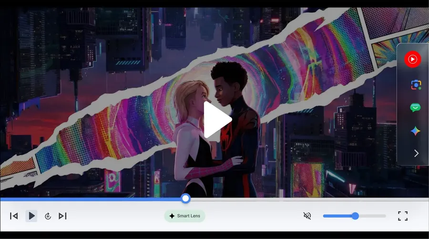The height and width of the screenshot is (239, 429).
Task: Click the gray unfilled volume track
Action: point(372,216)
